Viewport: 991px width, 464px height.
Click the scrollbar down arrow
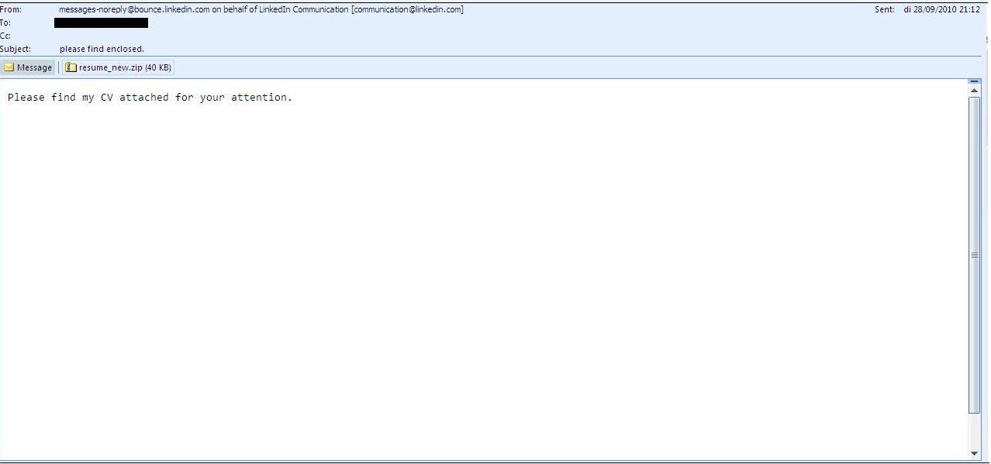coord(975,453)
